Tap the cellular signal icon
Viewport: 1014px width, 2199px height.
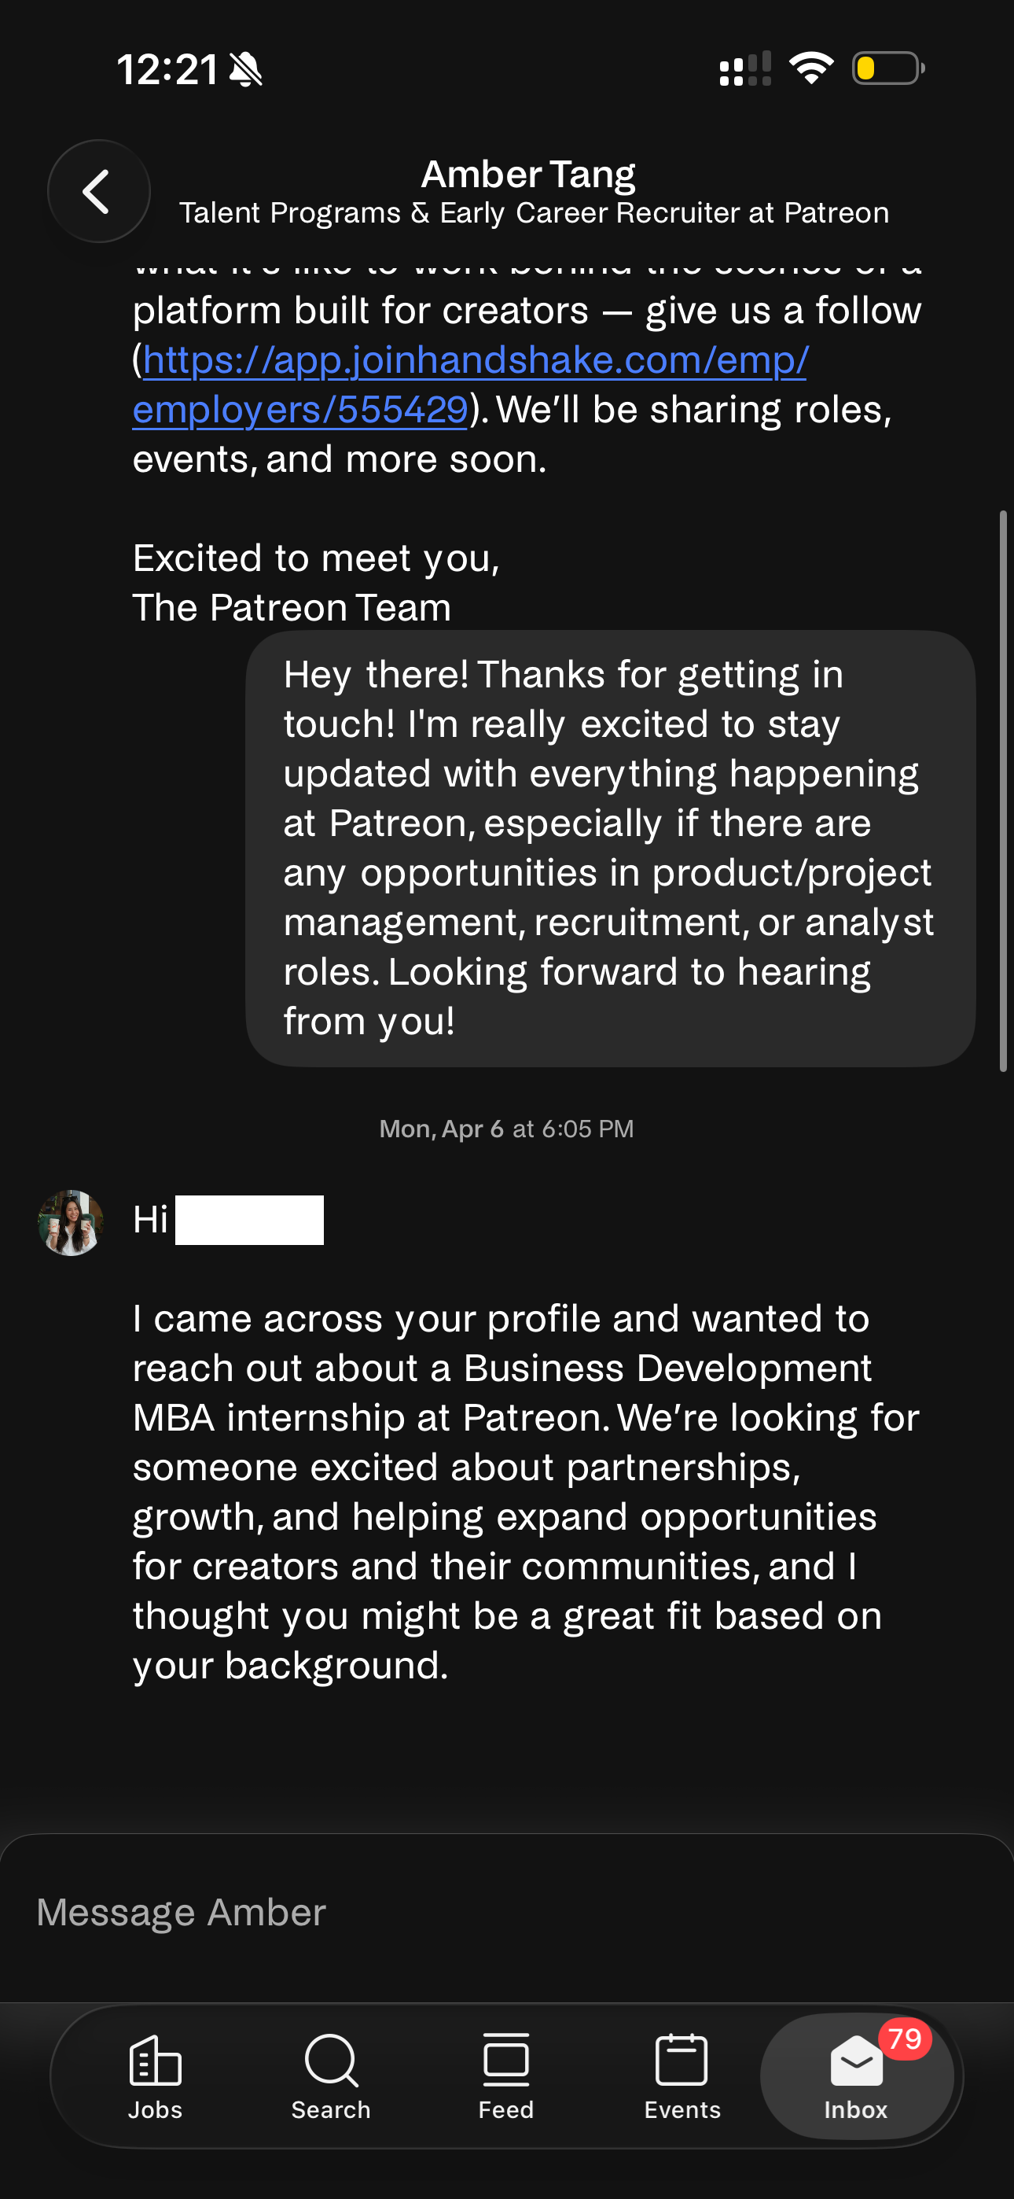[x=745, y=68]
